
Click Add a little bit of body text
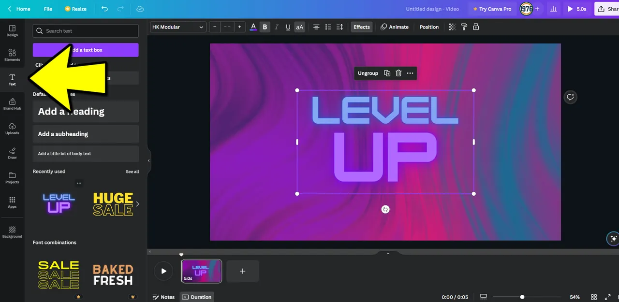click(x=86, y=154)
